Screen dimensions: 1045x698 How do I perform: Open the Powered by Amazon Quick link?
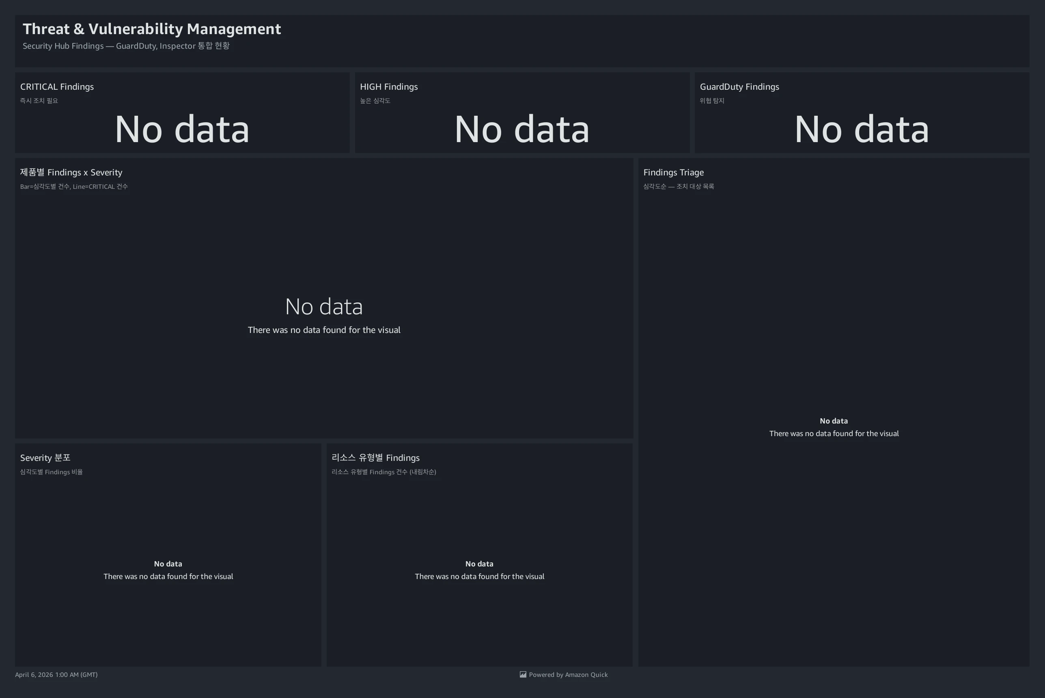click(568, 674)
